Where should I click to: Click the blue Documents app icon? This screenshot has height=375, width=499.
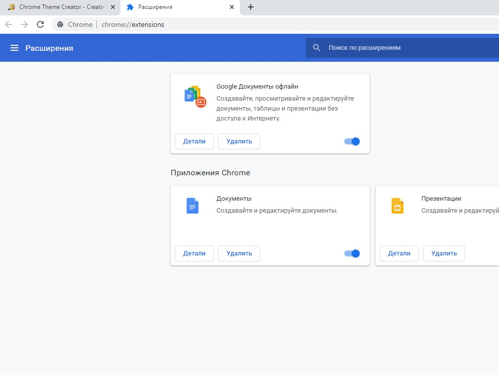click(193, 206)
